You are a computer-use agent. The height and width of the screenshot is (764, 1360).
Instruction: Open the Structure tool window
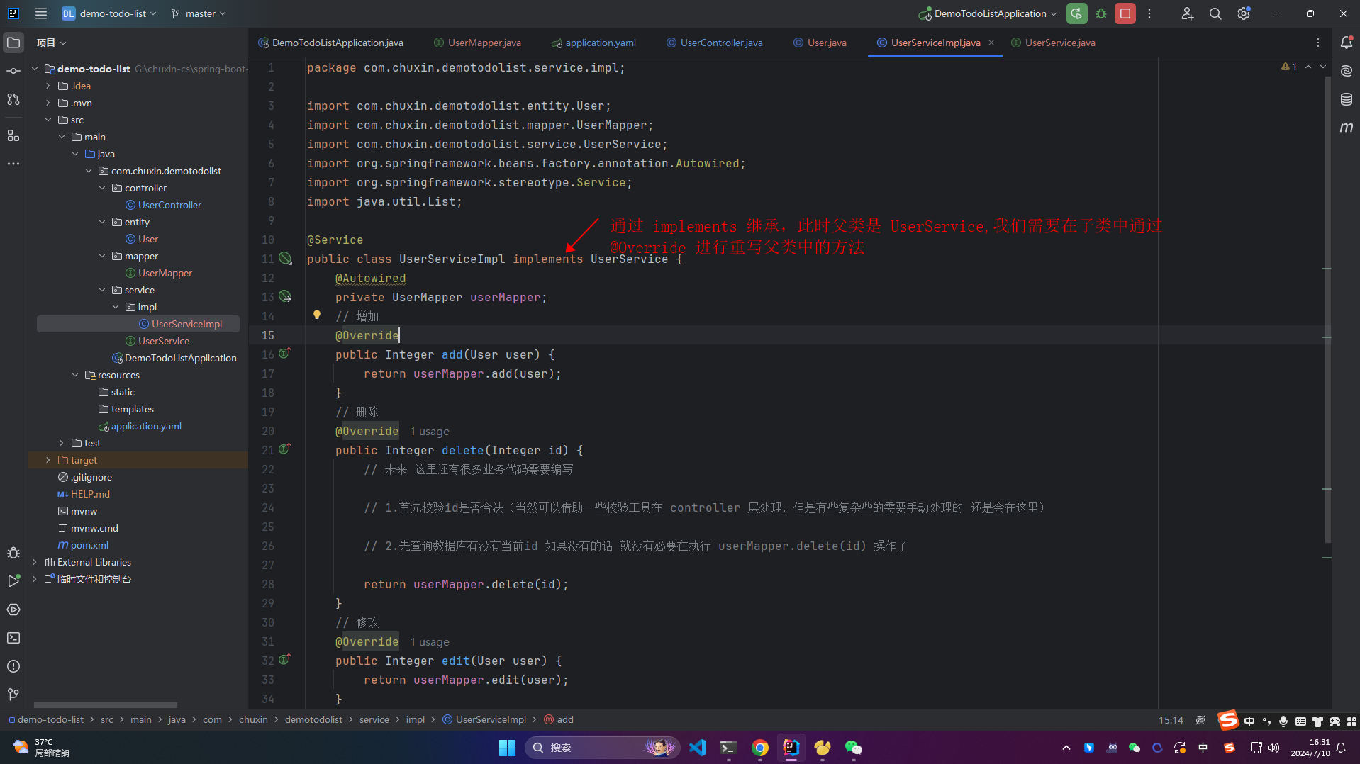13,135
